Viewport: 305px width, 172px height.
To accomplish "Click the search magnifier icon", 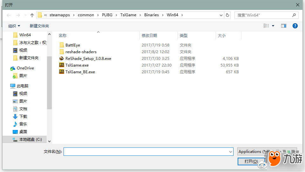I will tap(294, 15).
